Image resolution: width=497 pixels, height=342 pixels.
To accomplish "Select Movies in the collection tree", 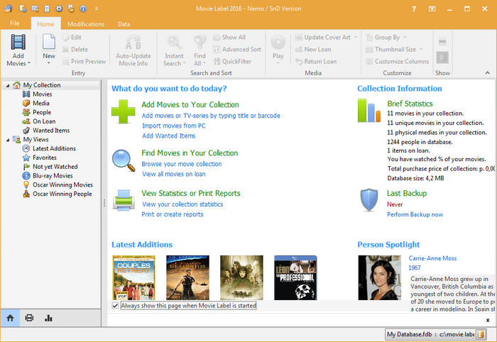I will (x=42, y=94).
